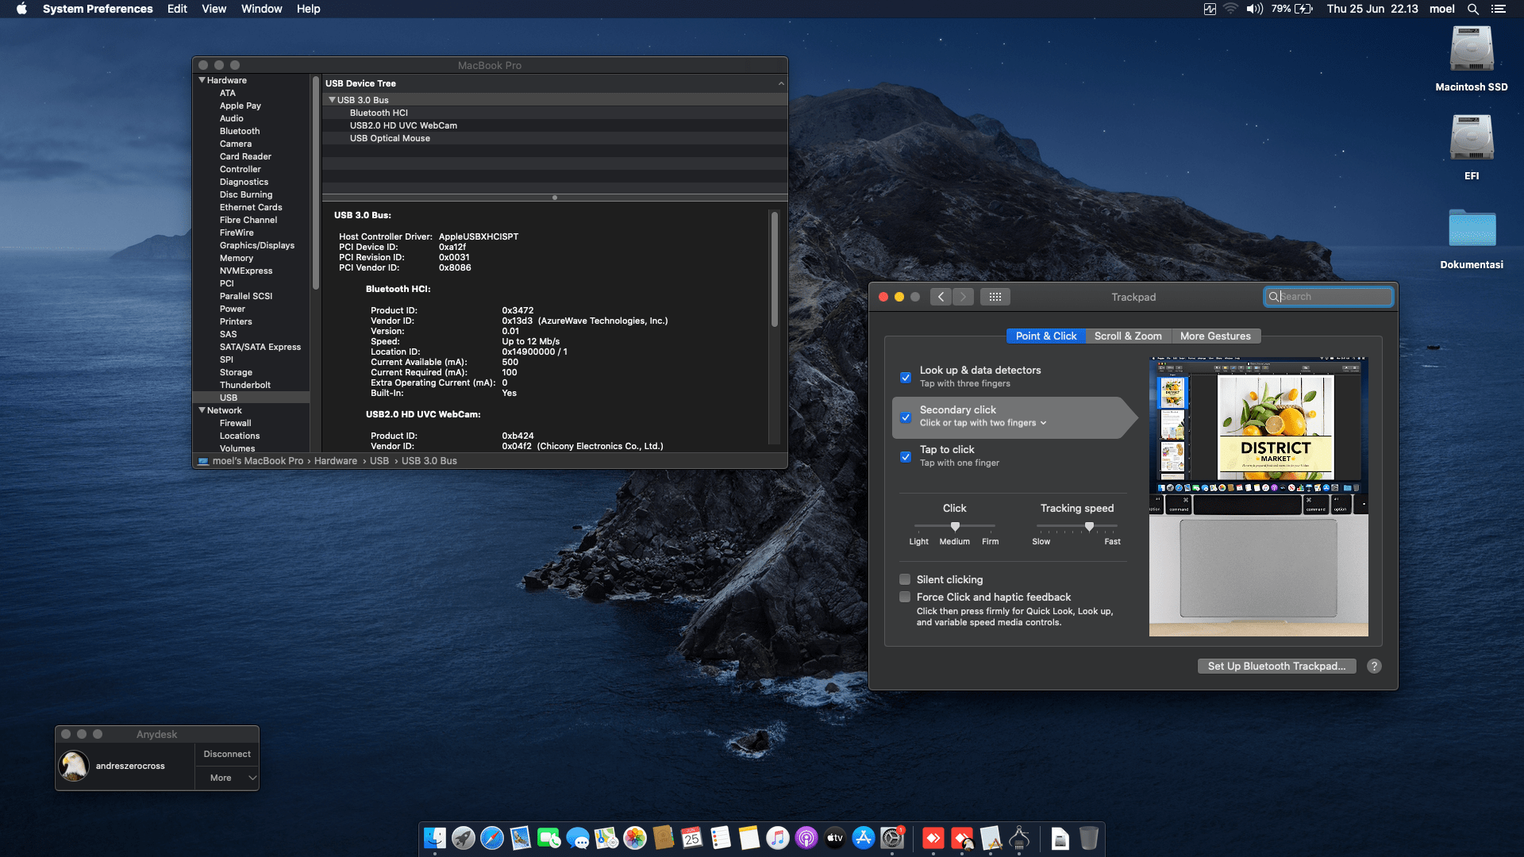Image resolution: width=1524 pixels, height=857 pixels.
Task: Open the Secondary click gesture dropdown
Action: (x=1043, y=423)
